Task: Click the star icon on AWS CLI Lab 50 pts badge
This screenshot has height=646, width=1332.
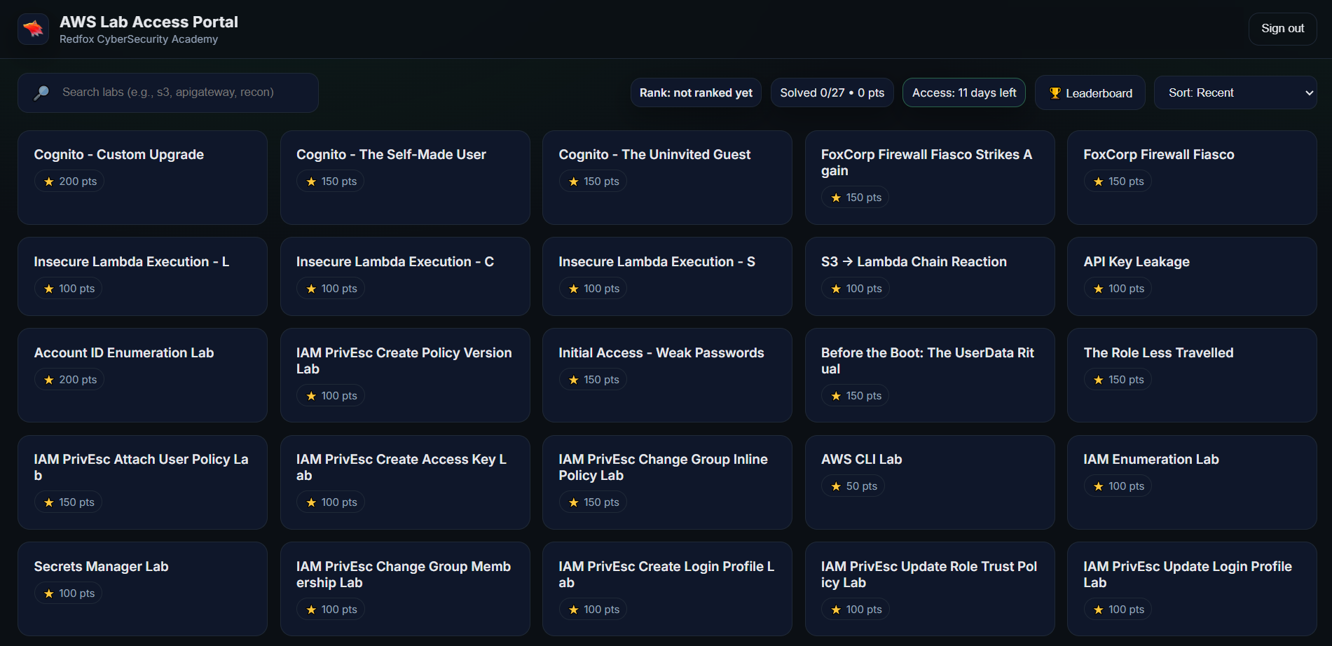Action: 835,486
